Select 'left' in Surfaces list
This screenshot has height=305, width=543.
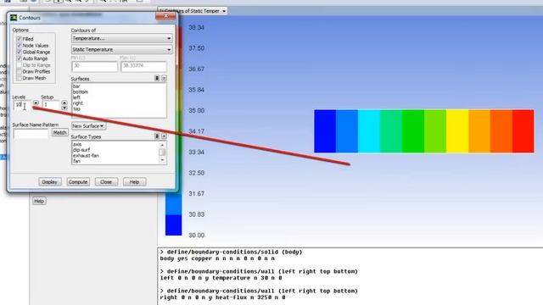pos(76,97)
